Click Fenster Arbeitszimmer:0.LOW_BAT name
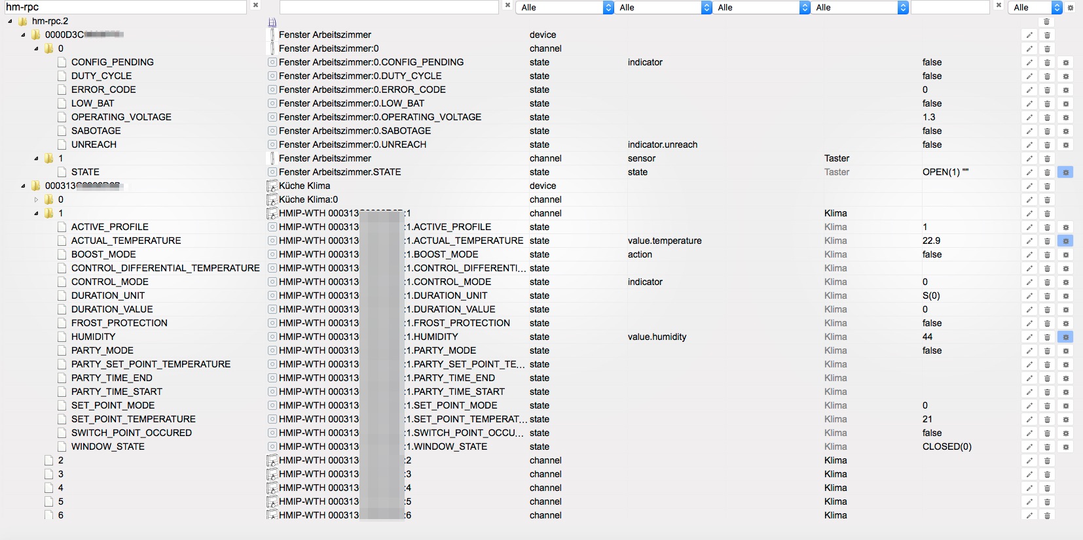This screenshot has width=1083, height=540. coord(352,103)
